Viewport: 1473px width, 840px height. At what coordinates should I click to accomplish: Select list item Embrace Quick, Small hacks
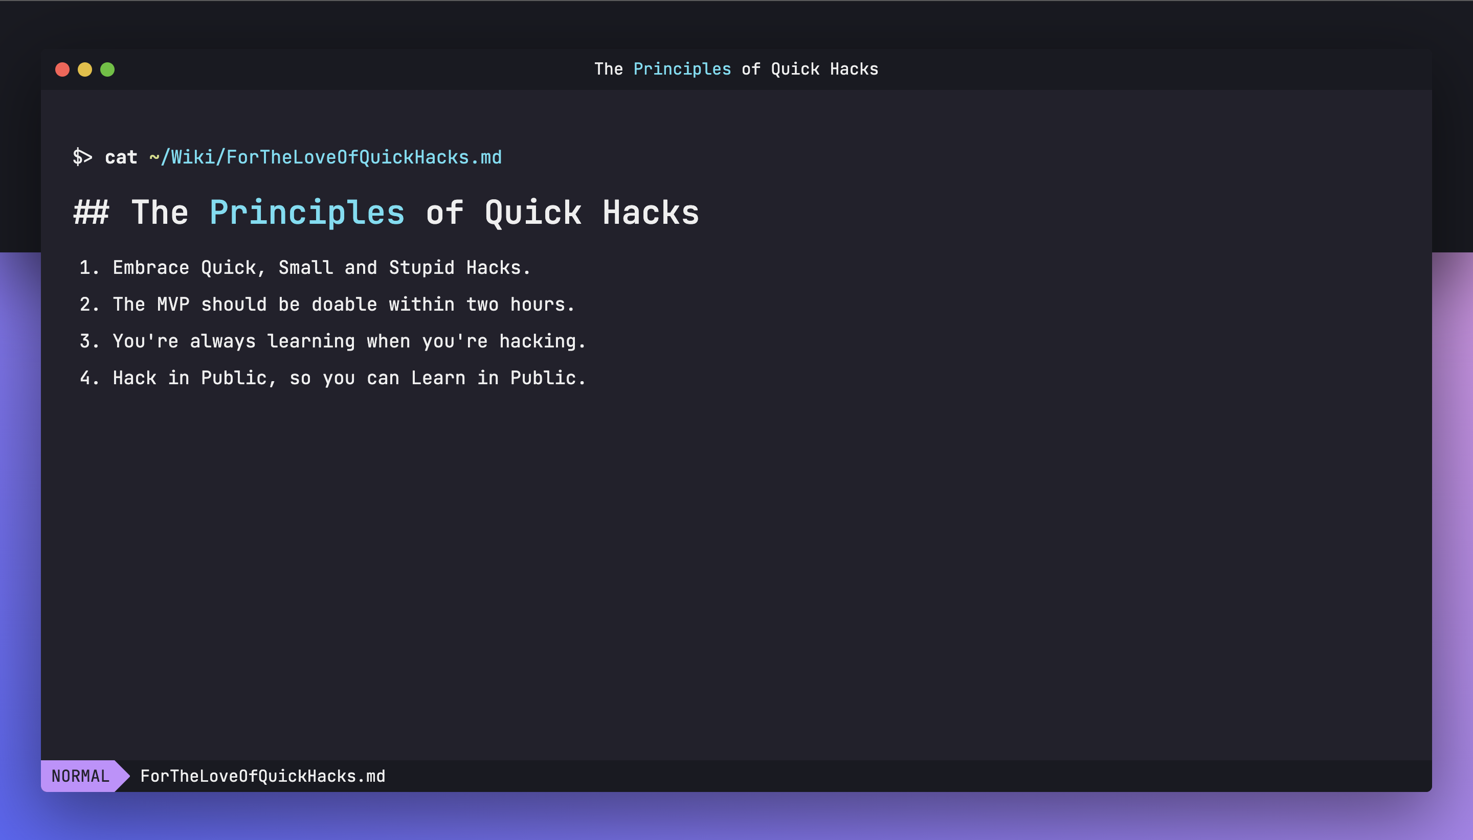[x=321, y=268]
